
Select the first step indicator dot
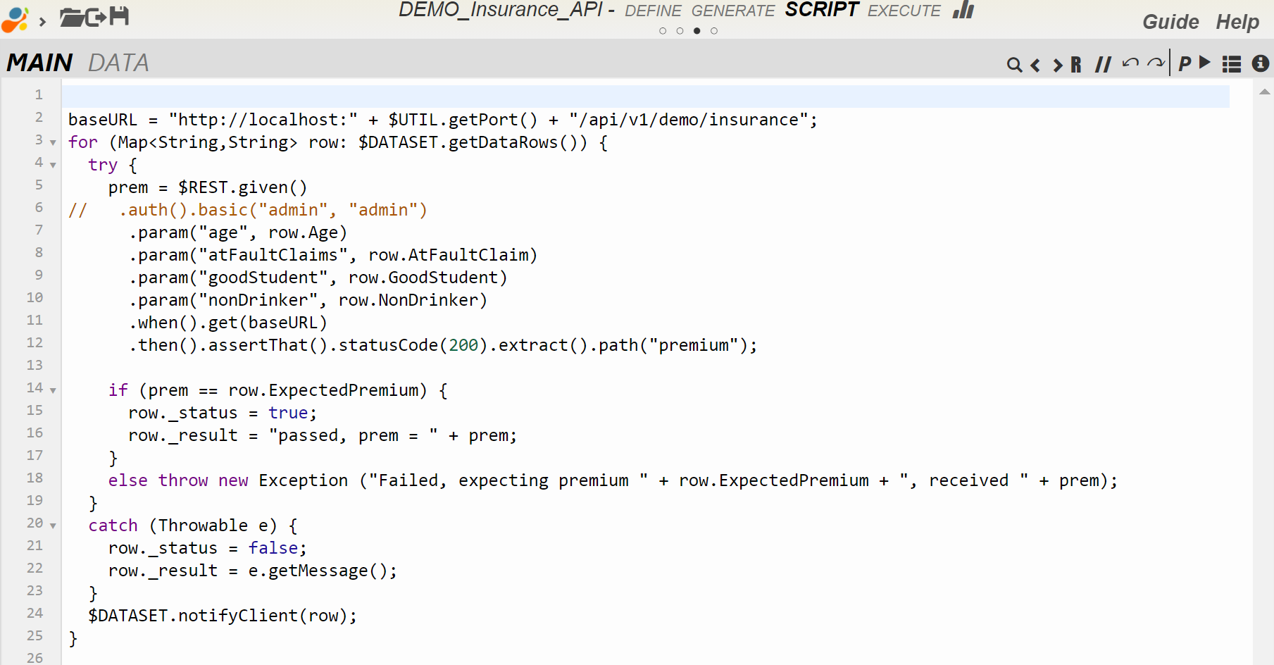pos(663,31)
